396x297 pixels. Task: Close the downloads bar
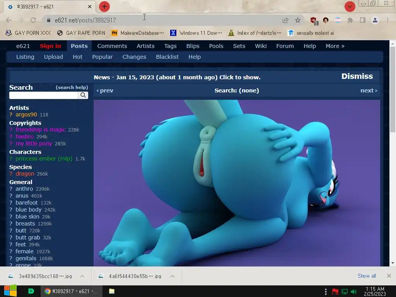click(x=389, y=276)
